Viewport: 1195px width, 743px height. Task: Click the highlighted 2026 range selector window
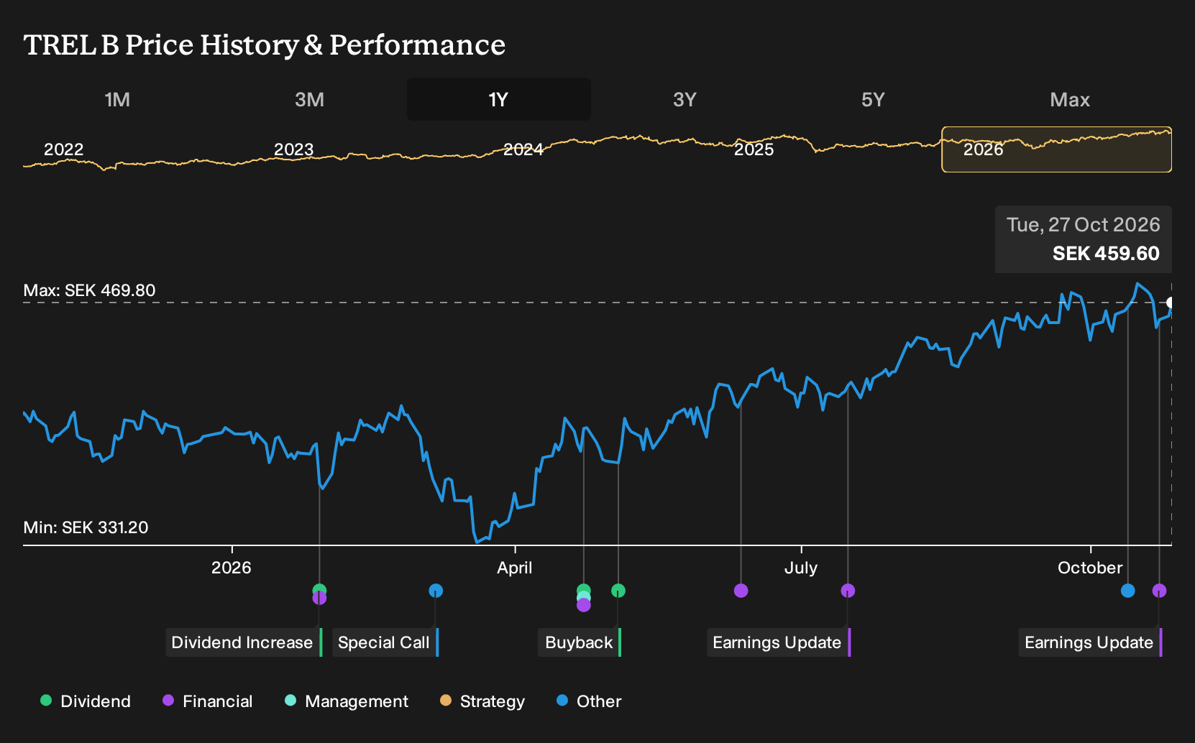pos(1057,149)
